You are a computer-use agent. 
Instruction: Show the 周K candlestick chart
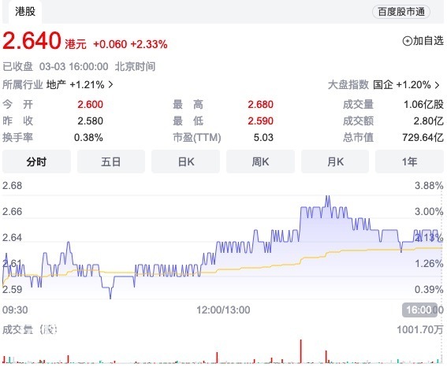[x=260, y=161]
